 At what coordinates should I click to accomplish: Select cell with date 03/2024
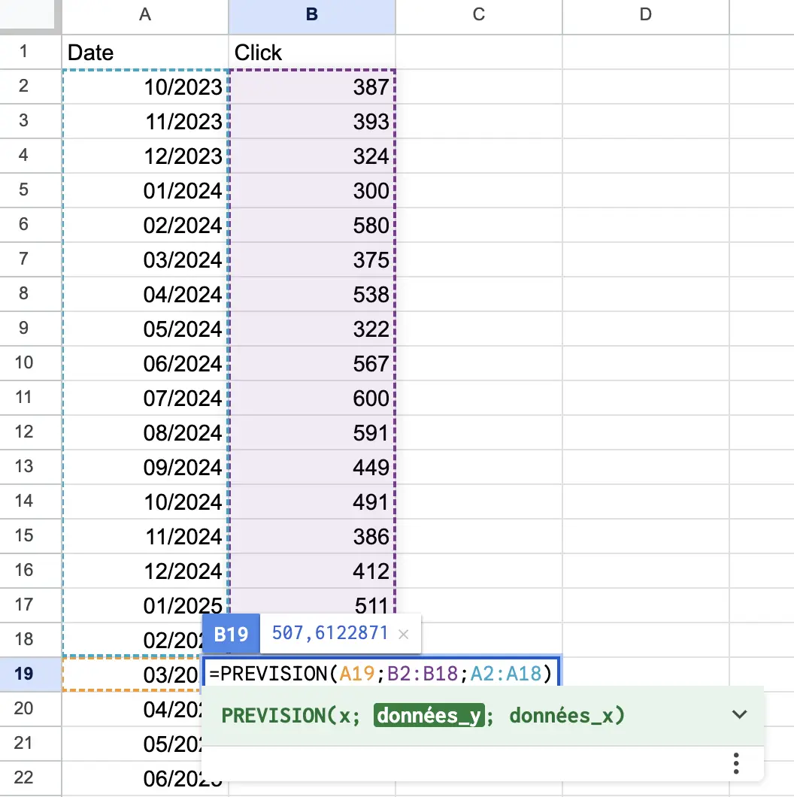[145, 259]
